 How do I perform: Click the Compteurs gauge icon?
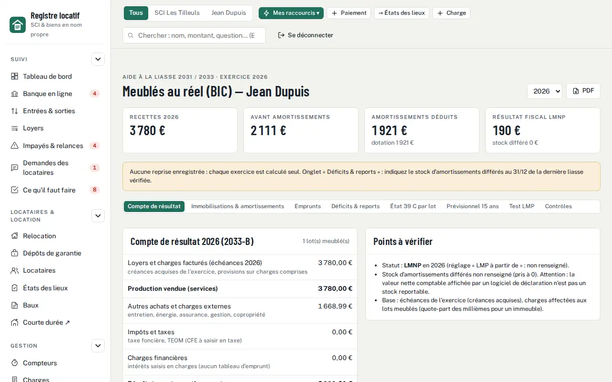(x=14, y=363)
